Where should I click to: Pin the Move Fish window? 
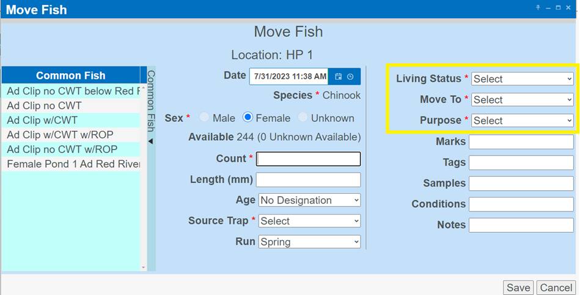pos(538,7)
